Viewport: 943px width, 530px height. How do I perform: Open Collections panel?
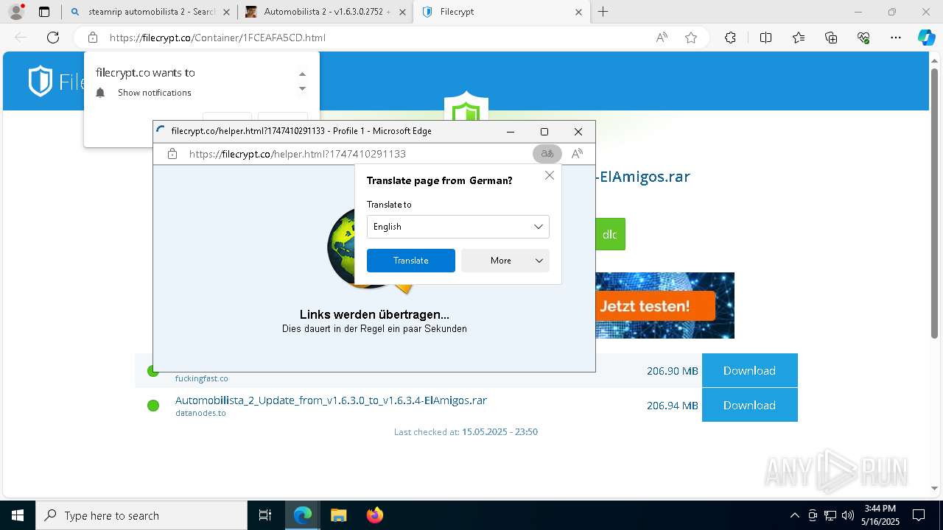pyautogui.click(x=831, y=38)
